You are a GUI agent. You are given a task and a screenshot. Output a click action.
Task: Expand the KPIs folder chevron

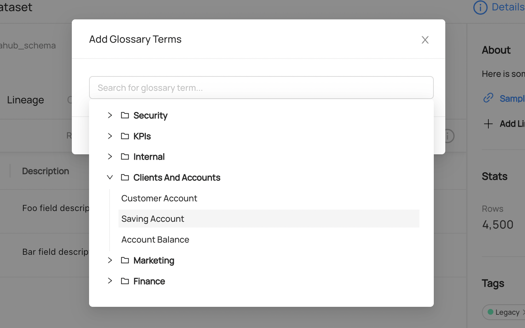tap(110, 136)
